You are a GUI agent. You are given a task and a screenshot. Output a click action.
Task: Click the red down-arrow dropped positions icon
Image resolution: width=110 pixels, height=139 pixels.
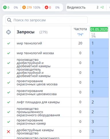tap(46, 7)
